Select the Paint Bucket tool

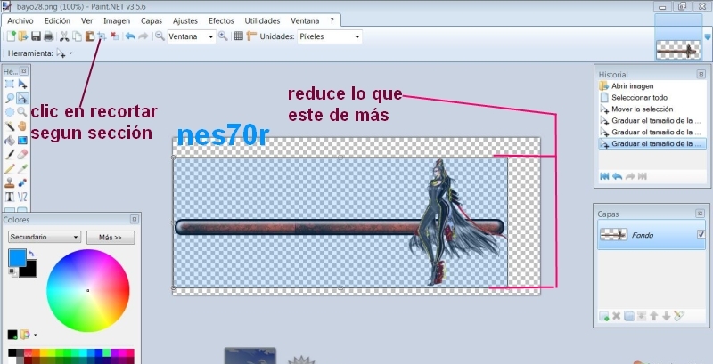pos(9,141)
